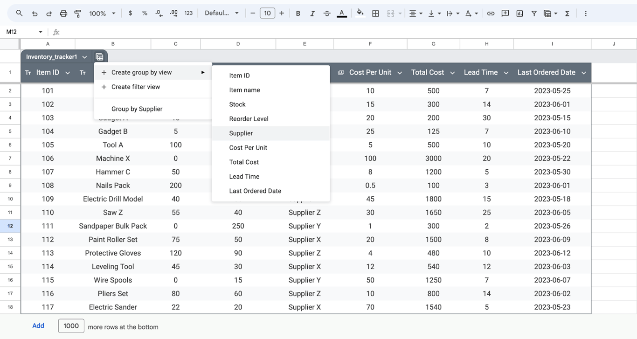Open Last Ordered Date column dropdown arrow

coord(584,73)
